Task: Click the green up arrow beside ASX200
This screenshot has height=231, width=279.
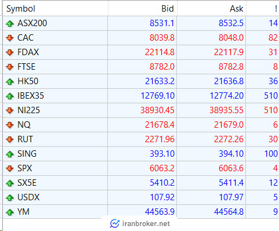Action: coord(10,23)
